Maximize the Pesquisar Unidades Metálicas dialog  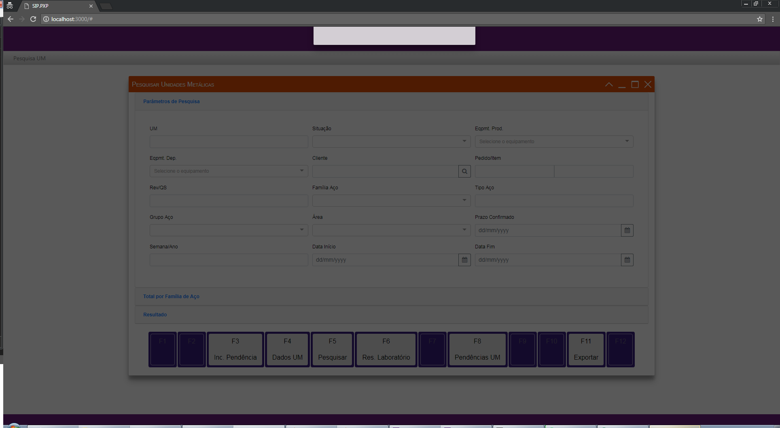tap(635, 85)
